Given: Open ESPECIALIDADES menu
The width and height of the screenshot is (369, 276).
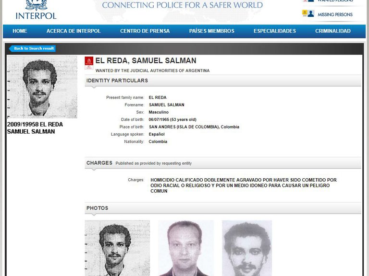Looking at the screenshot, I should tap(275, 31).
